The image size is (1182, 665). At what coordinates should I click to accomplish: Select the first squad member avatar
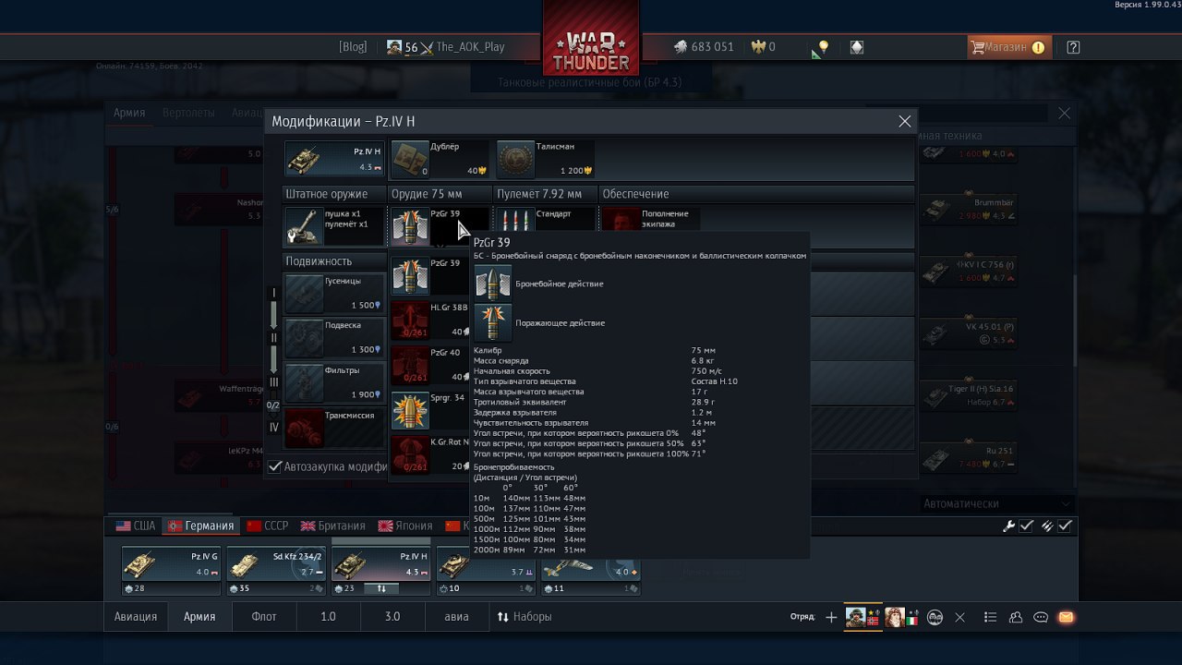pos(862,617)
